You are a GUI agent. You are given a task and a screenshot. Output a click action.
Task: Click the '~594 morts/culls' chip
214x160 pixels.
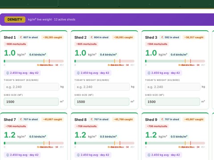(x=157, y=44)
